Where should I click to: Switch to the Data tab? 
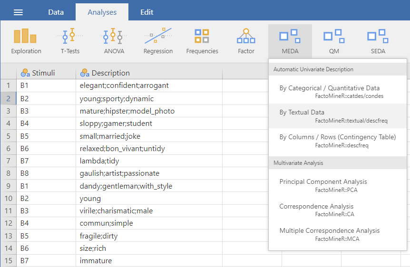(56, 12)
